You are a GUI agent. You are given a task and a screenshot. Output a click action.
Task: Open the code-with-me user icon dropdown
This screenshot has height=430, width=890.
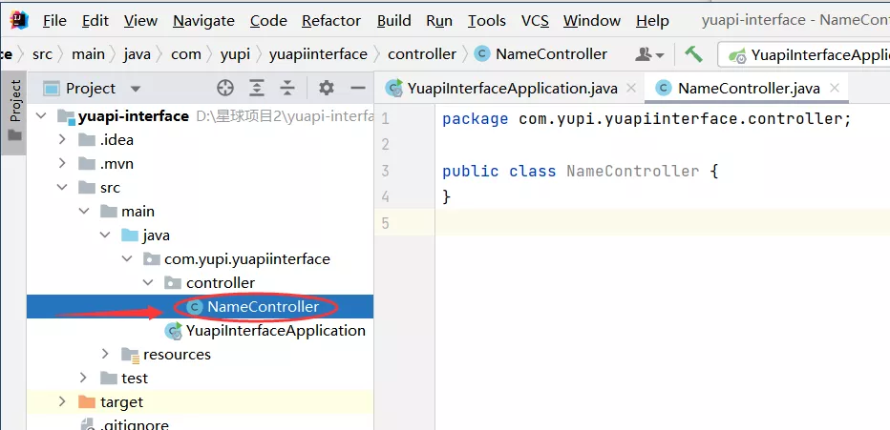[x=649, y=54]
